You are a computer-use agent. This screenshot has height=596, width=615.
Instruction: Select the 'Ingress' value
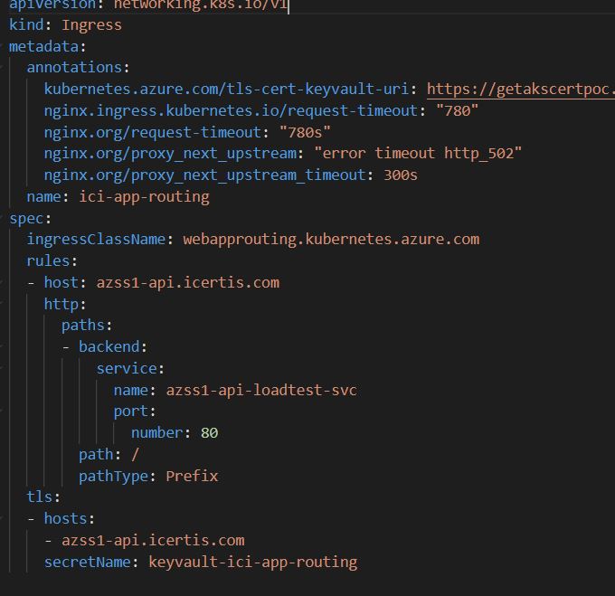pos(91,25)
